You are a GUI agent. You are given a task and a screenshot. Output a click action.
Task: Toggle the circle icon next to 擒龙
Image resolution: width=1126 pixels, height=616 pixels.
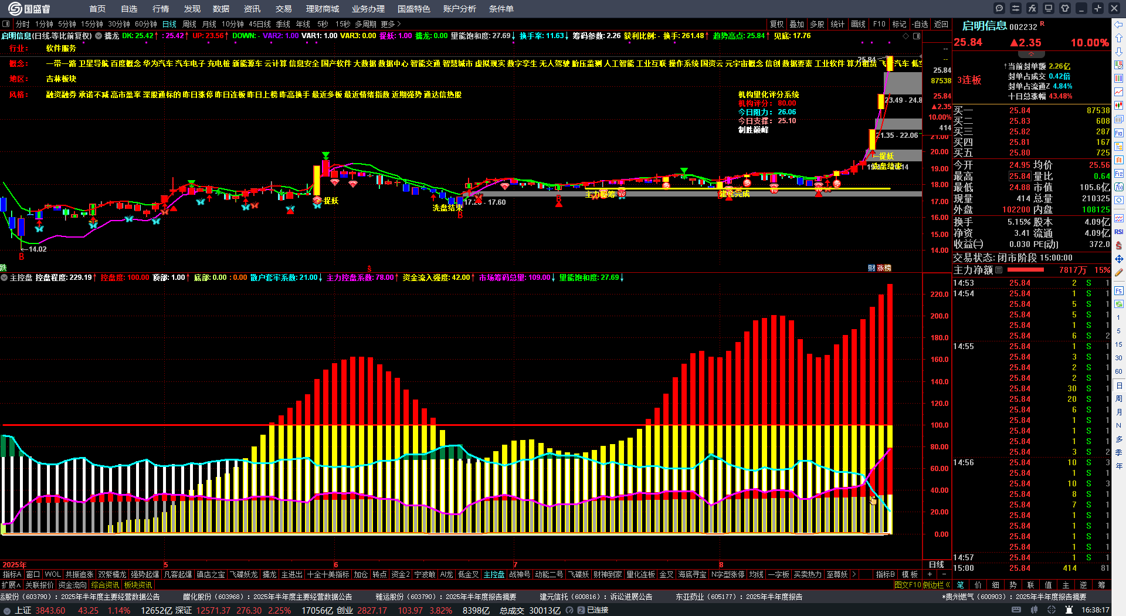(99, 36)
